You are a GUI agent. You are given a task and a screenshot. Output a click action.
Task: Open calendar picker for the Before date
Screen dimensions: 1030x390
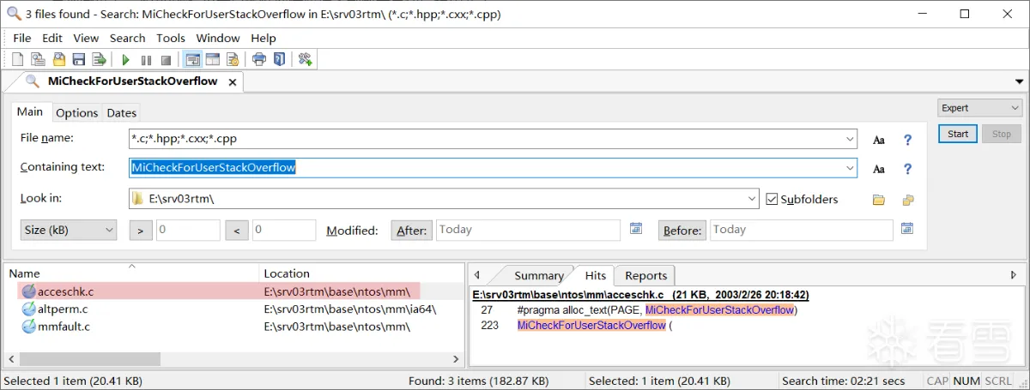pos(907,229)
